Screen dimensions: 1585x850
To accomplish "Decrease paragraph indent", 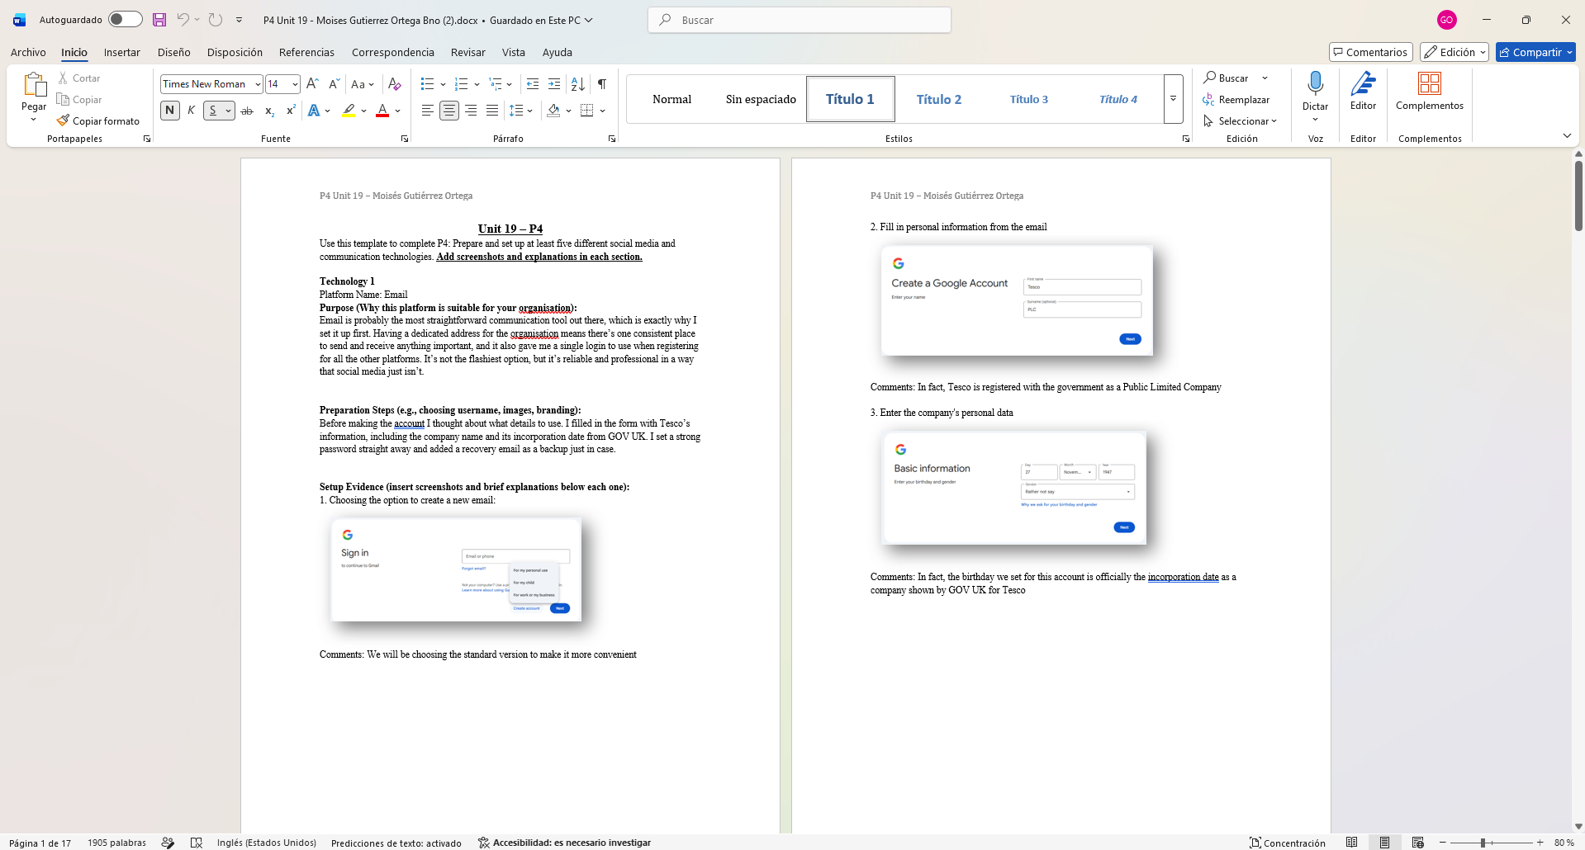I will 533,84.
